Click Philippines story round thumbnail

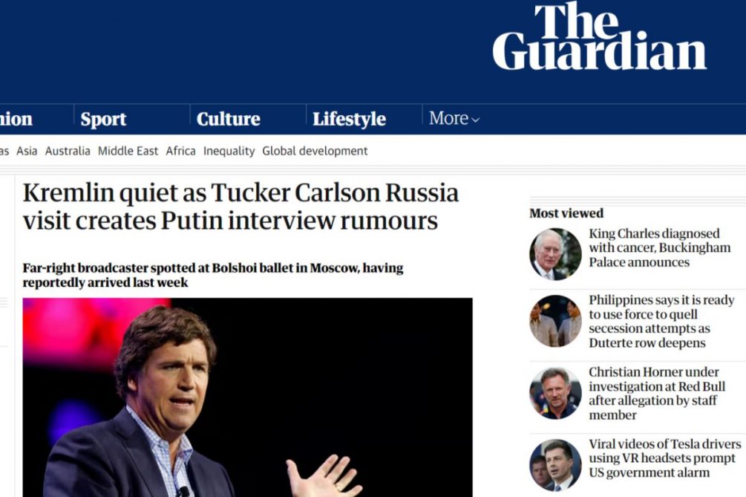(555, 321)
